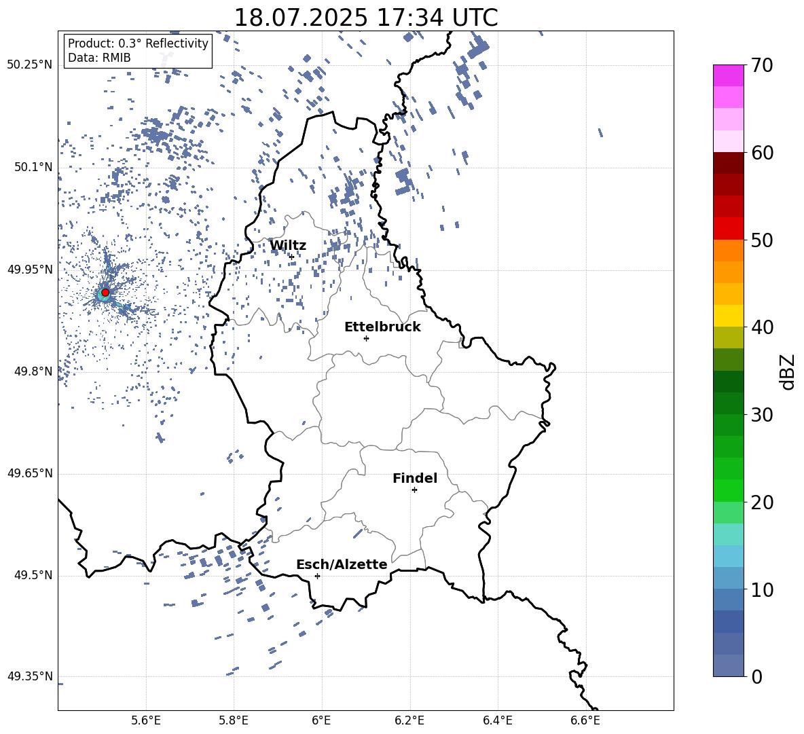Click the magenta segment at top of colorbar
The height and width of the screenshot is (734, 804).
(x=729, y=76)
